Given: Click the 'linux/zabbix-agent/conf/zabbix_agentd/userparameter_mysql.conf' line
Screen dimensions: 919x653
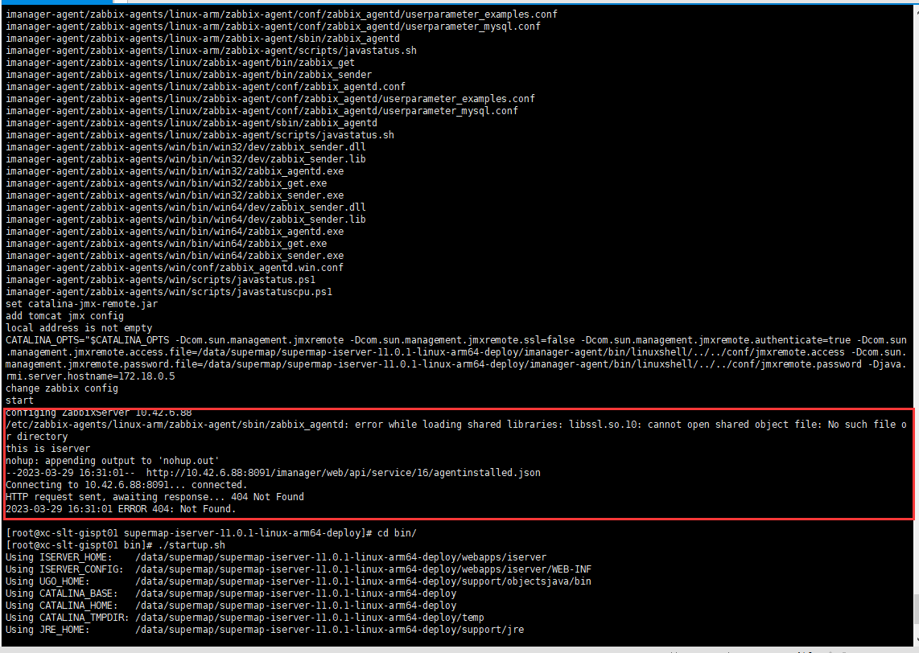Looking at the screenshot, I should point(262,111).
